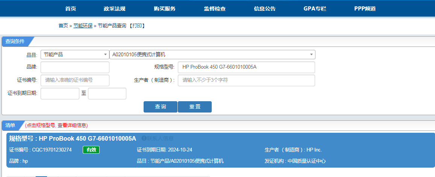Focus the 证书编号 input field
The height and width of the screenshot is (177, 435).
coord(75,80)
